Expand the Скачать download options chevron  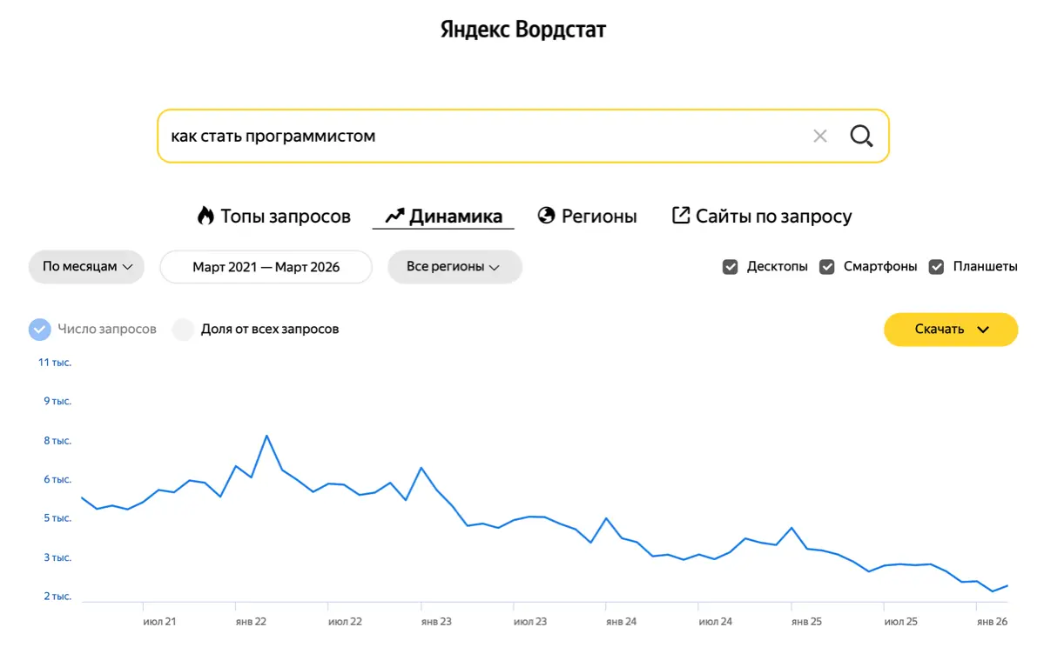pos(984,330)
